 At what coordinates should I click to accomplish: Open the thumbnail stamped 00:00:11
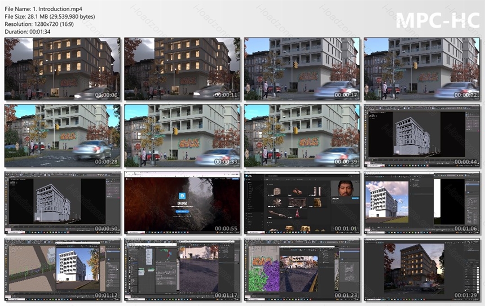tap(182, 69)
